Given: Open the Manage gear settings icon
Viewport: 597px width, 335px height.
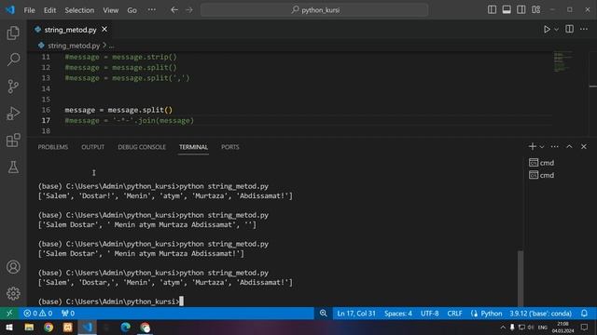Looking at the screenshot, I should [13, 293].
